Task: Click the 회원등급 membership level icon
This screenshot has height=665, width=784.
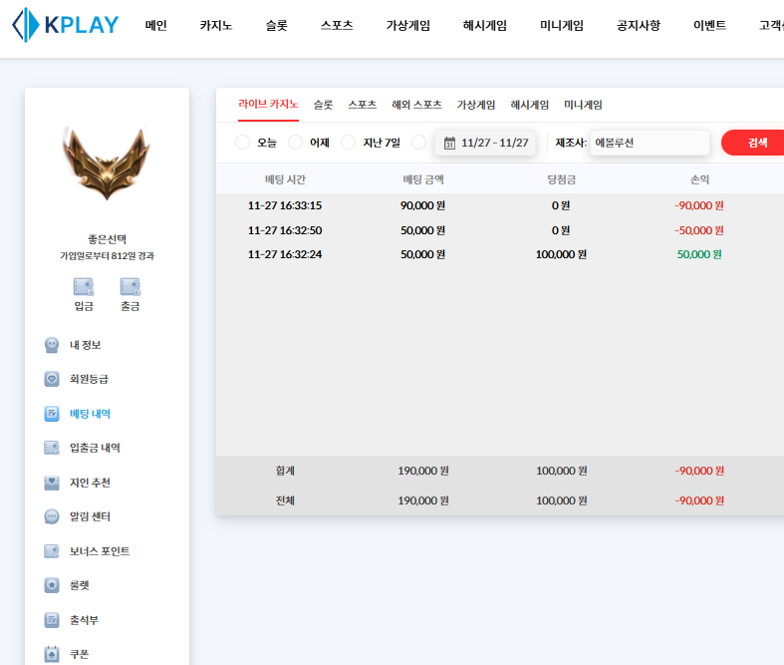Action: 52,379
